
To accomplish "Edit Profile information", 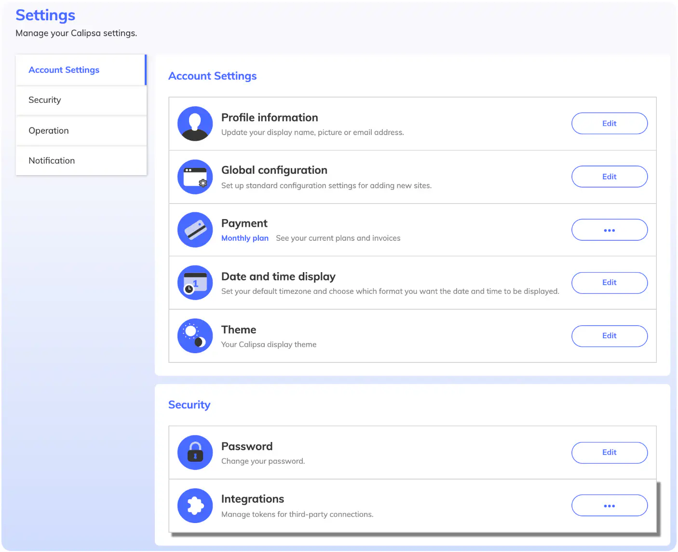I will coord(610,124).
